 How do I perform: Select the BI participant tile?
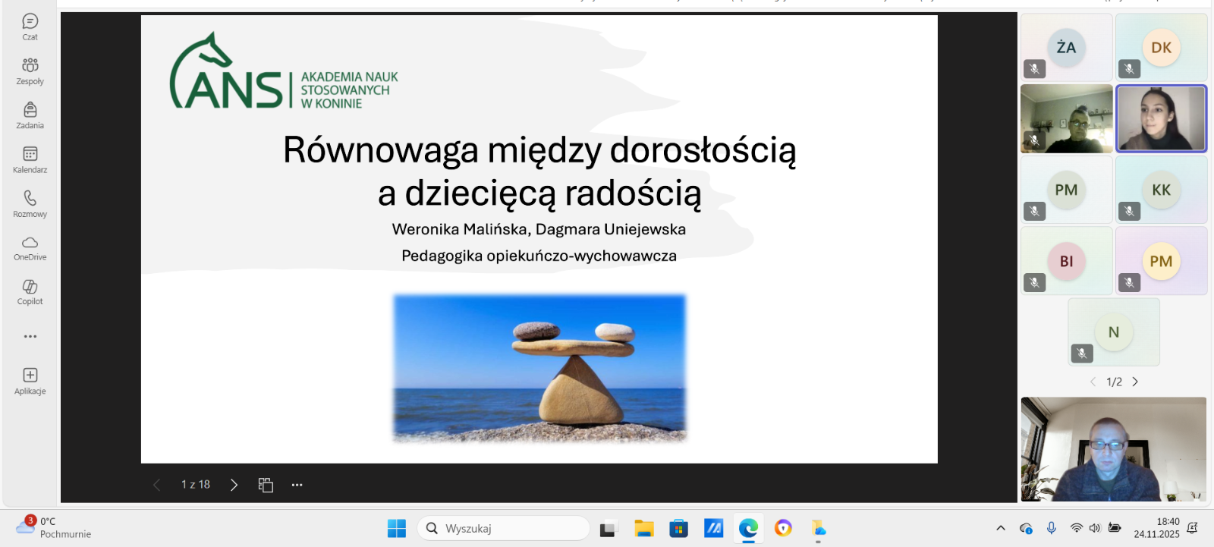[x=1066, y=261]
